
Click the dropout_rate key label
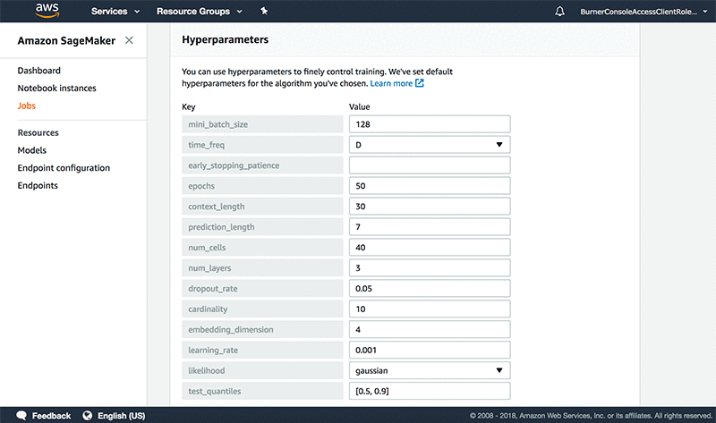(x=262, y=288)
